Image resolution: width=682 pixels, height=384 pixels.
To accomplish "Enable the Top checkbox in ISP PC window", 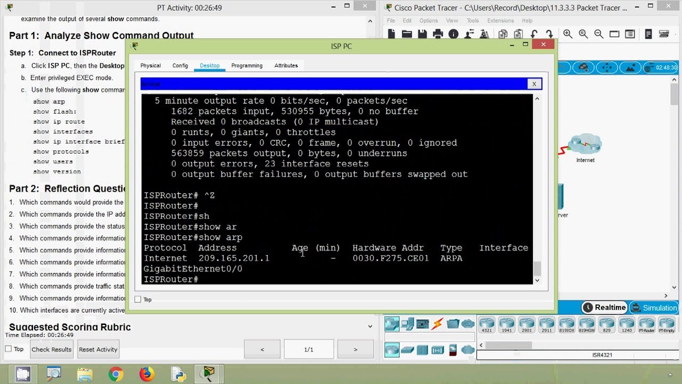I will pos(138,299).
